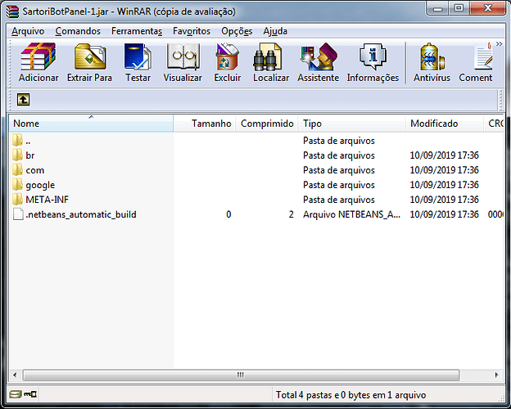Sort by the CRC column header
Viewport: 511px width, 409px height.
pos(494,124)
